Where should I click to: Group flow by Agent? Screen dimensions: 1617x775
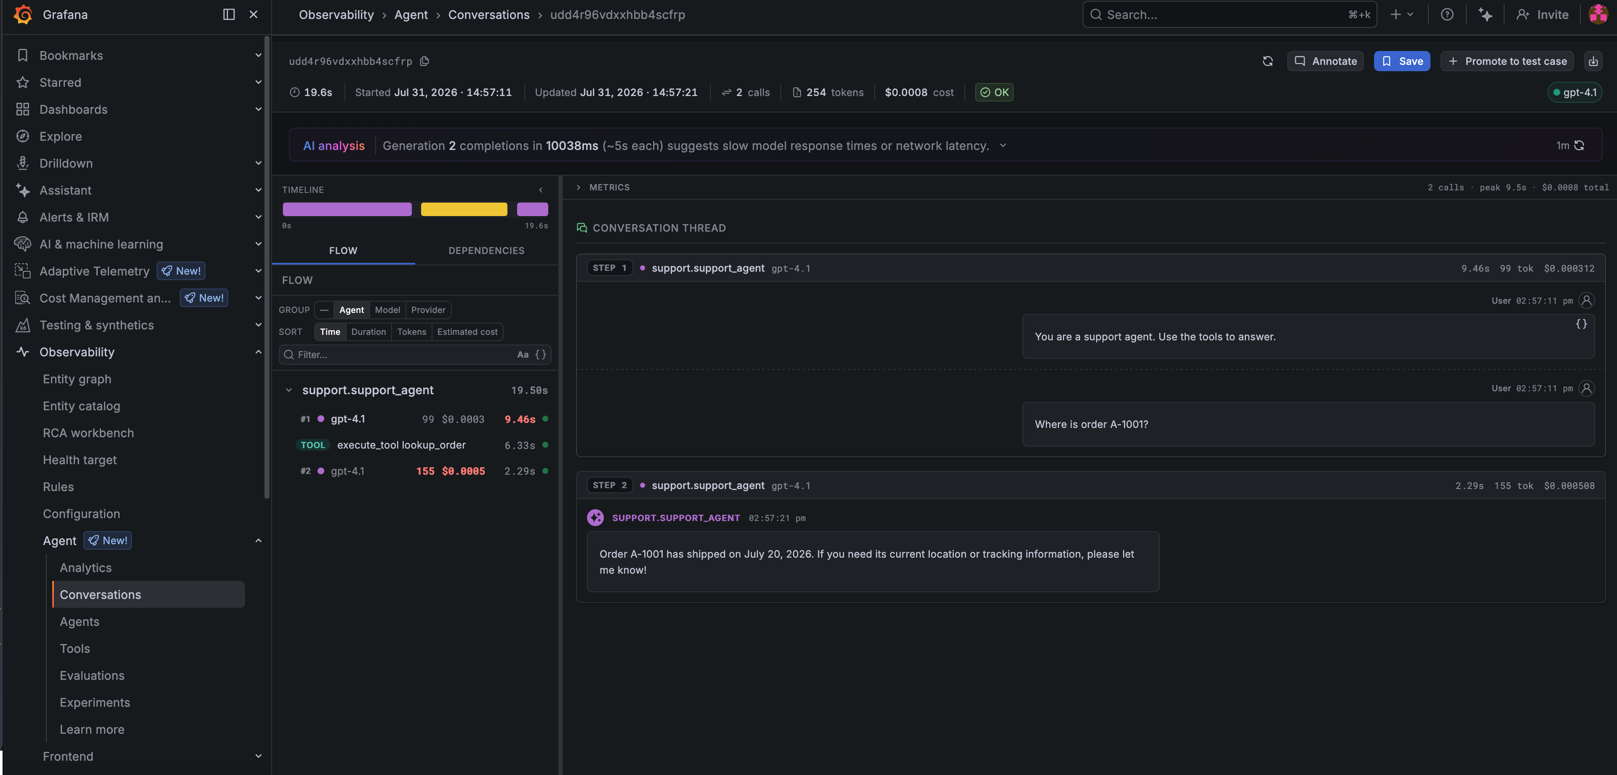352,310
